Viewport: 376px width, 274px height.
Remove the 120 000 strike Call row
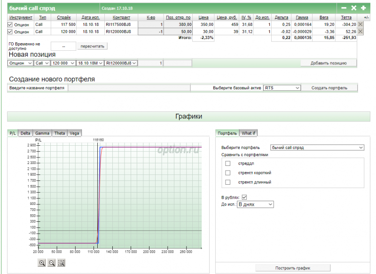click(360, 31)
